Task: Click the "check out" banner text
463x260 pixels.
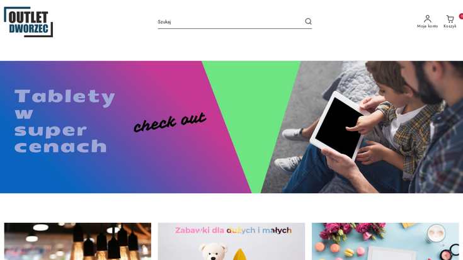Action: coord(170,122)
